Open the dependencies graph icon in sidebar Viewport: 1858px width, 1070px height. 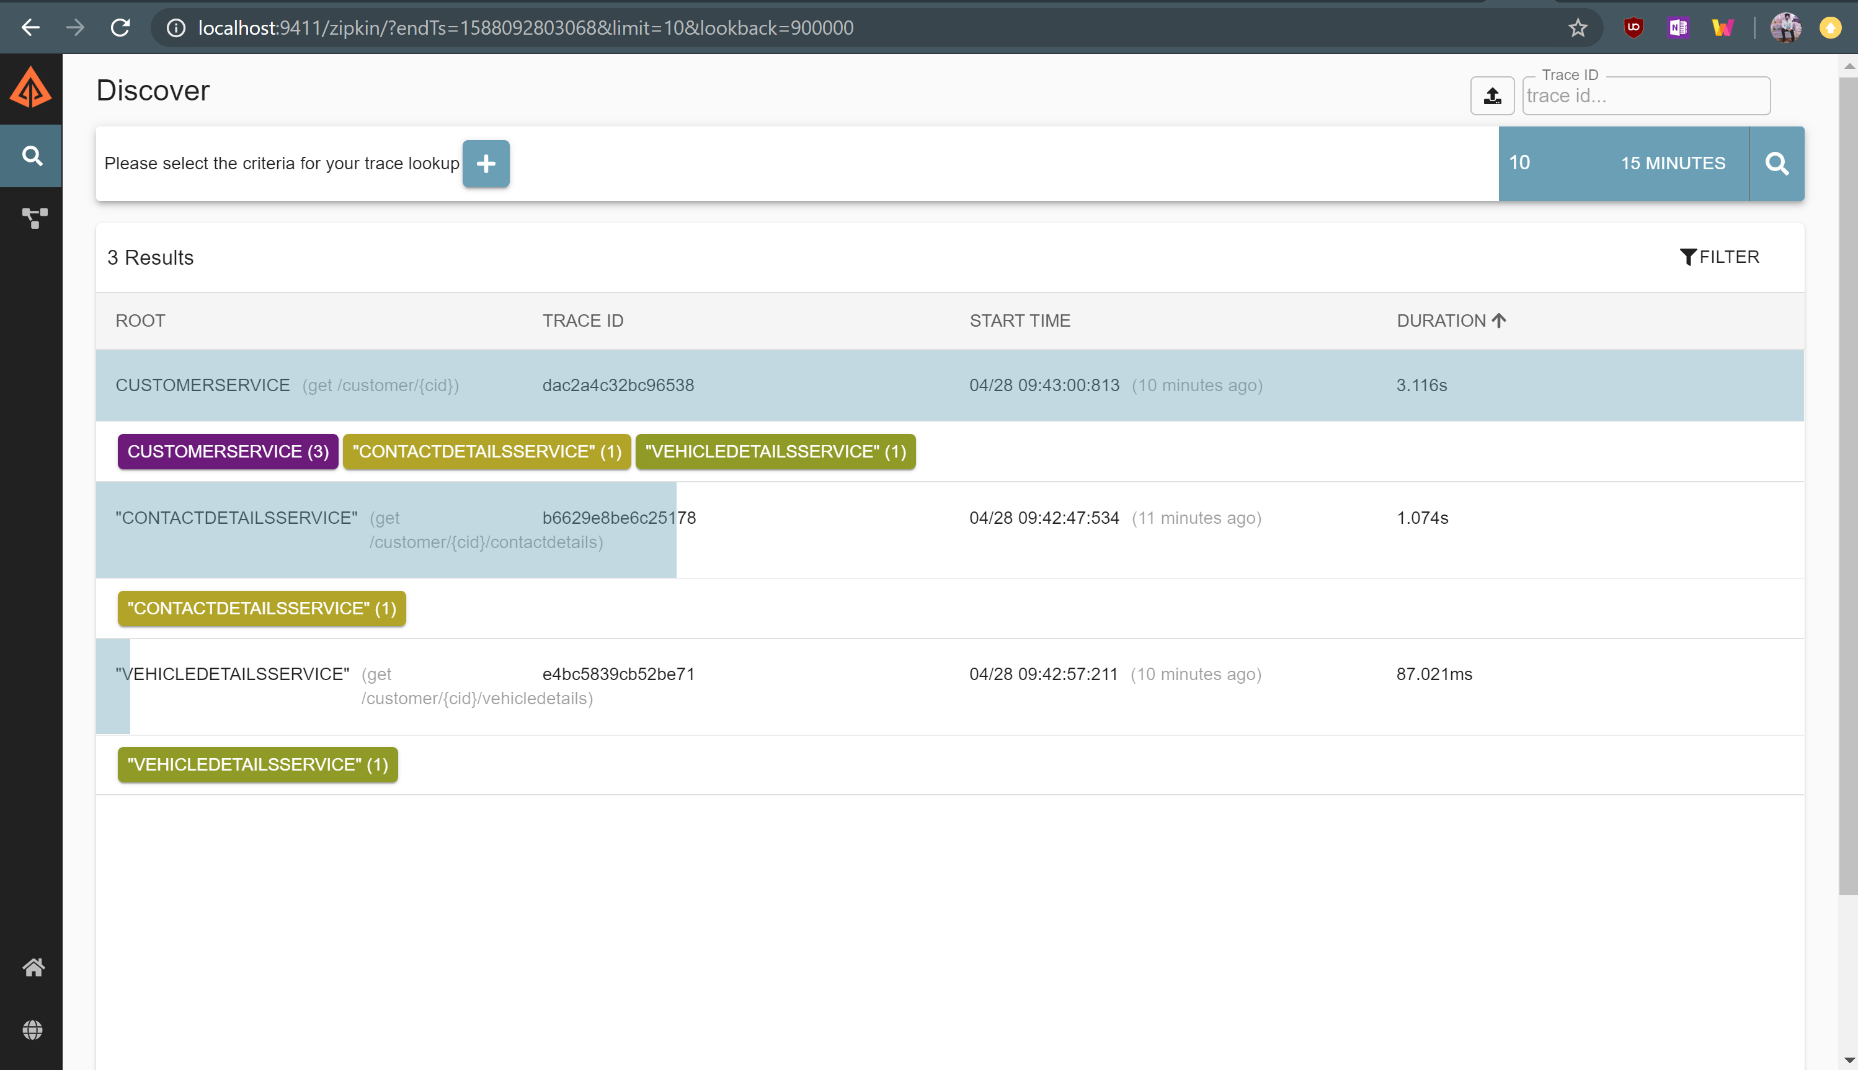coord(33,217)
